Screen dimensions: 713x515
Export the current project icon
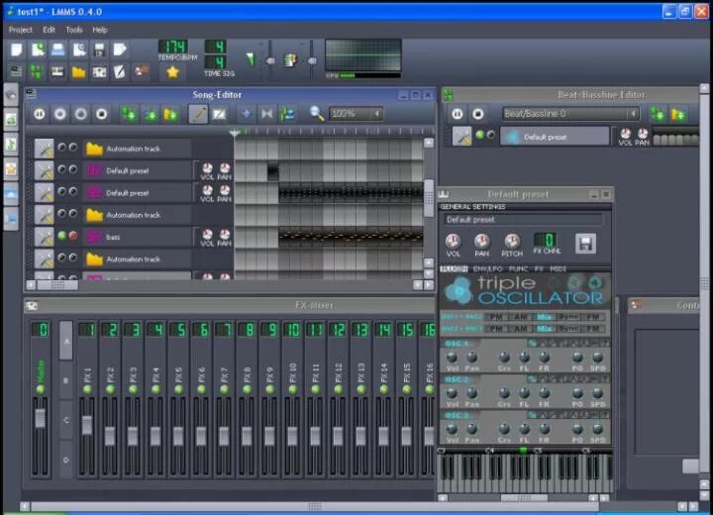pyautogui.click(x=120, y=50)
